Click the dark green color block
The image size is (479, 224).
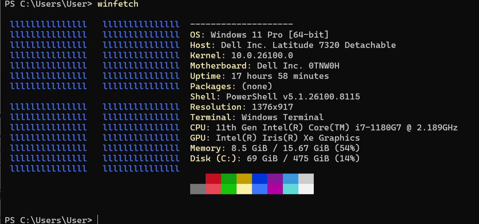pyautogui.click(x=229, y=179)
